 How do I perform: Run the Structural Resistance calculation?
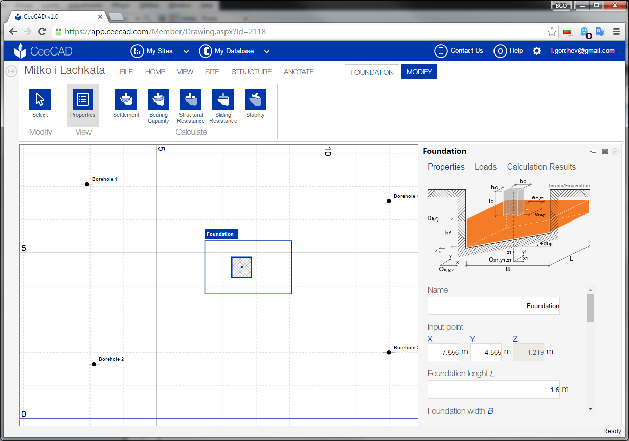coord(191,106)
